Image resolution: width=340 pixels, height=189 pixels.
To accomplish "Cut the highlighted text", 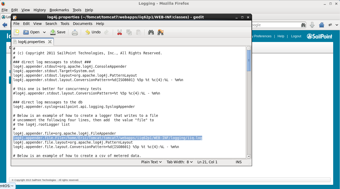I will pos(119,32).
